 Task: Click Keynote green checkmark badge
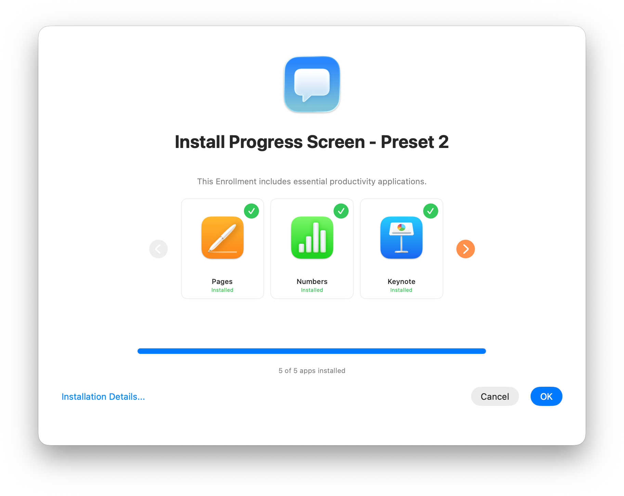pyautogui.click(x=431, y=211)
